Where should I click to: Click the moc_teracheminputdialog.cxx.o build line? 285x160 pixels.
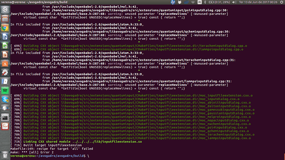click(x=132, y=134)
